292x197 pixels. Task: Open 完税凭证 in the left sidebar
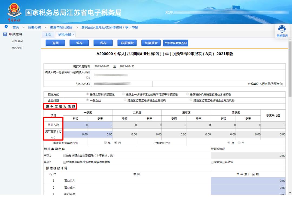point(17,48)
